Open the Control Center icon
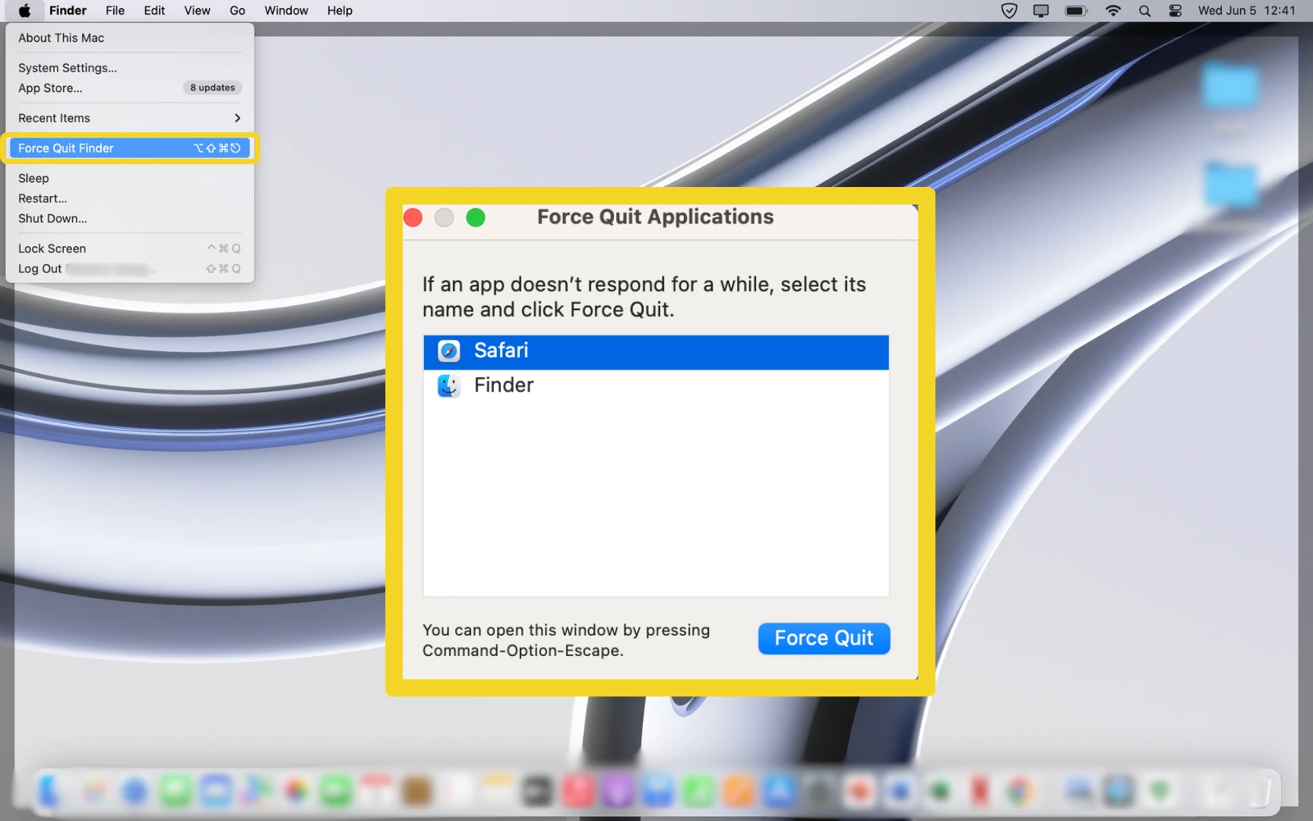The width and height of the screenshot is (1313, 821). coord(1175,11)
